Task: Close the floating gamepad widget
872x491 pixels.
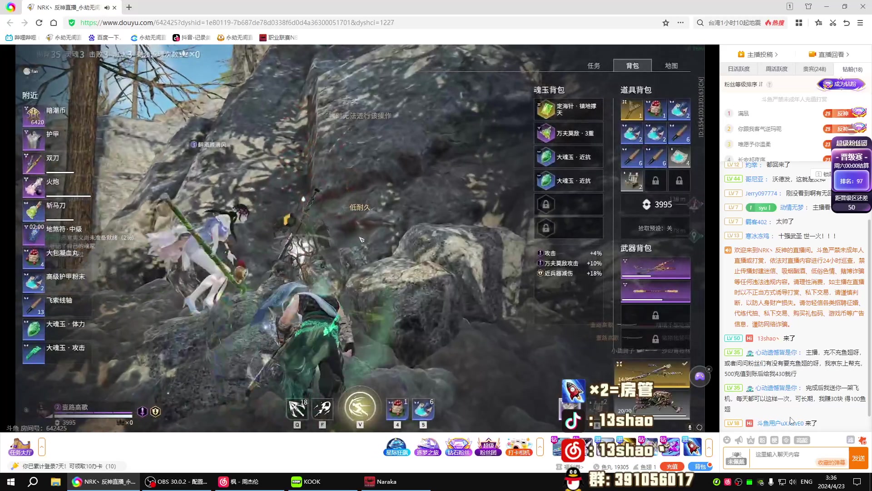Action: click(709, 369)
